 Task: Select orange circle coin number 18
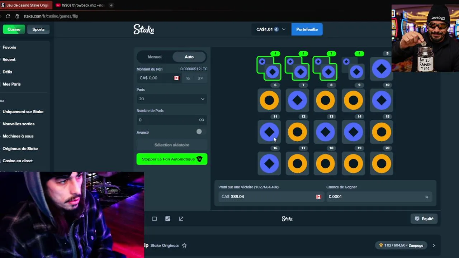pyautogui.click(x=325, y=164)
